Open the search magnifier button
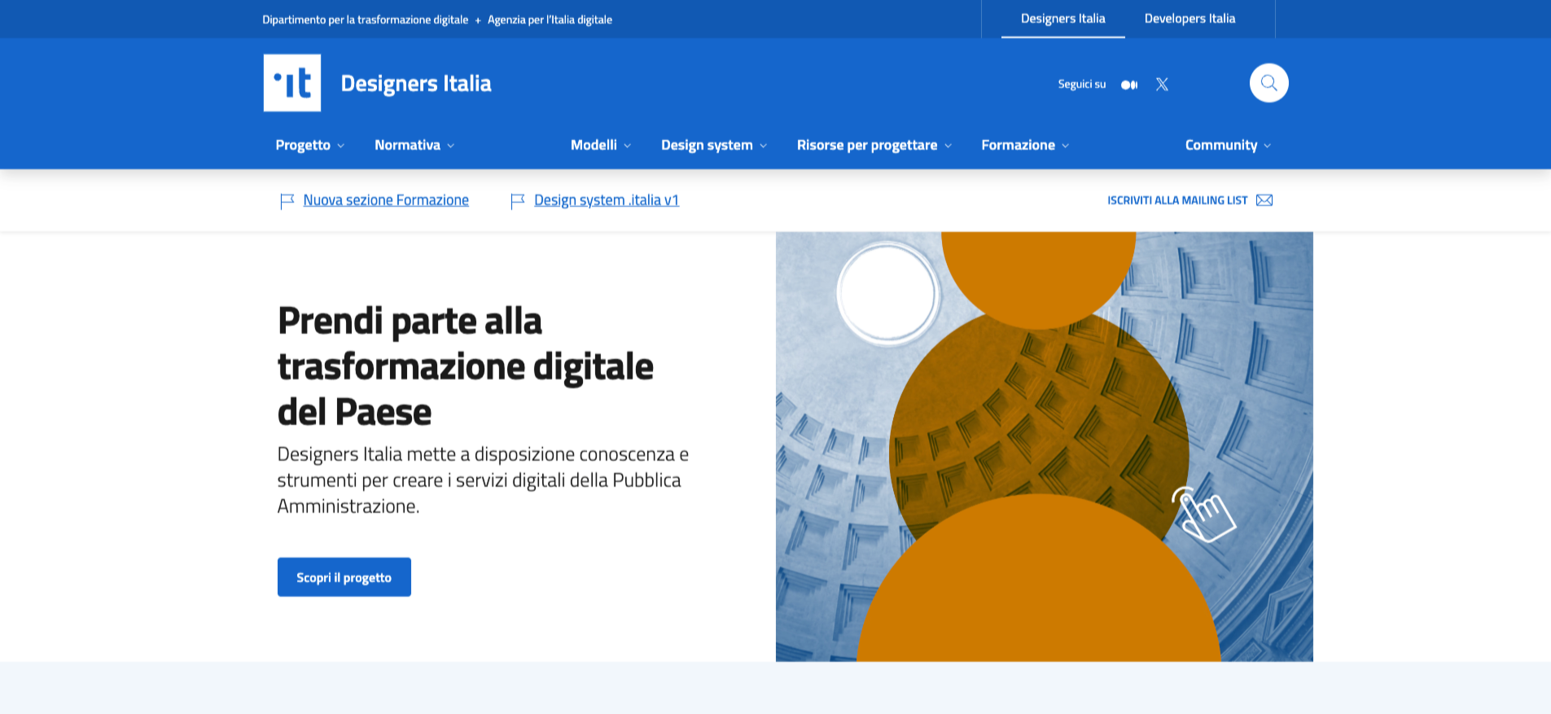This screenshot has height=714, width=1551. pyautogui.click(x=1268, y=83)
